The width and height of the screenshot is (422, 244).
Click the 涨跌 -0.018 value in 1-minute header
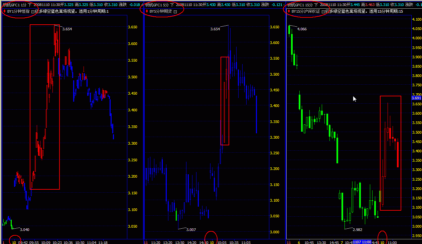point(130,5)
